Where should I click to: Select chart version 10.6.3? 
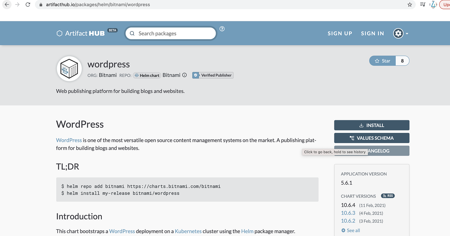(348, 213)
